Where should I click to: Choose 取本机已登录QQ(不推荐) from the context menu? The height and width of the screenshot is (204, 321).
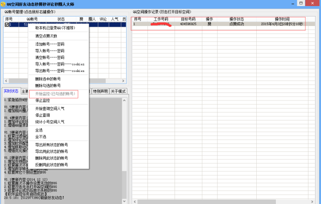55,28
